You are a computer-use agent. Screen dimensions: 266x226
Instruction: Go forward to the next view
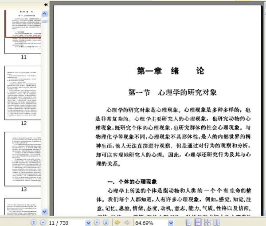coord(127,222)
